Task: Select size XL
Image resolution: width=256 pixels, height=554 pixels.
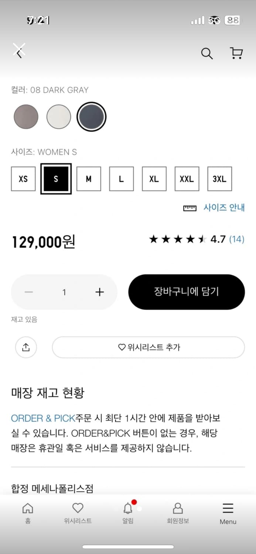Action: 154,179
